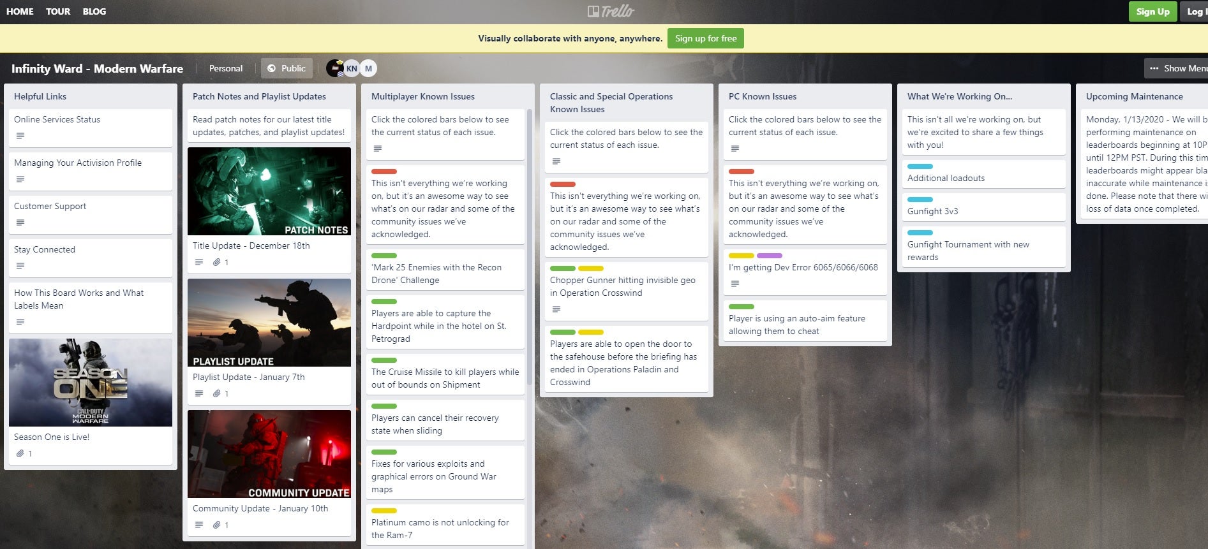Click the PC Known Issues list header
This screenshot has width=1208, height=549.
coord(763,96)
